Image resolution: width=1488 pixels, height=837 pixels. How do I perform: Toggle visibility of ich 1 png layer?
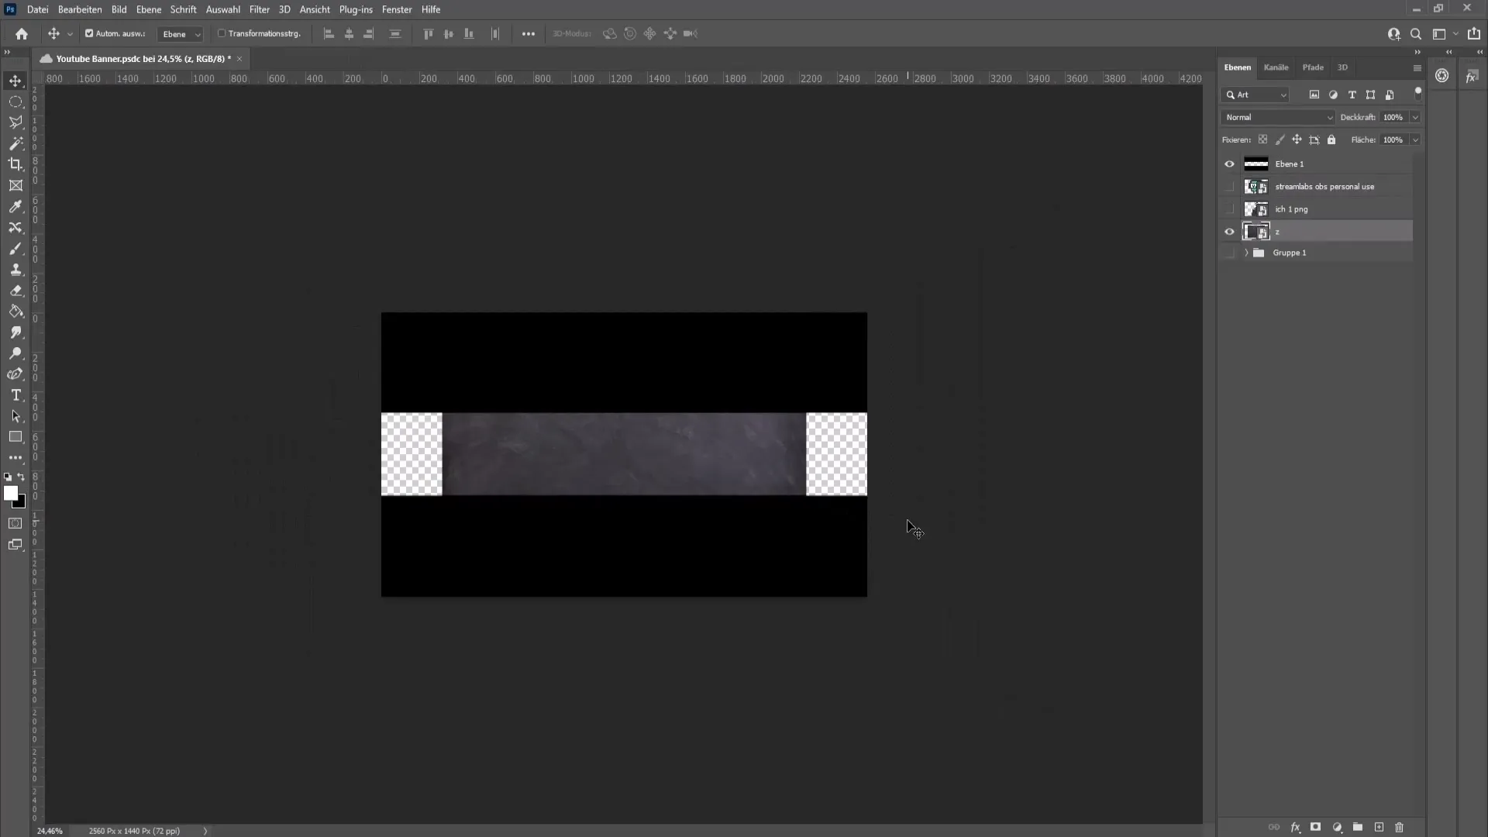[x=1229, y=208]
